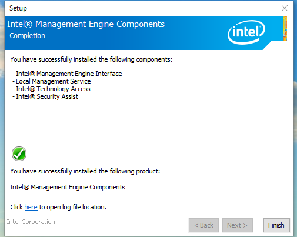
Task: Click the Intel logo in banner
Action: [246, 32]
